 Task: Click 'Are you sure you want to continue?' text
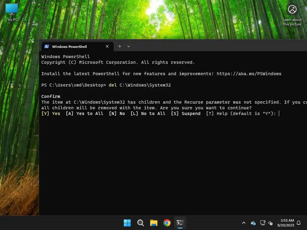point(206,108)
